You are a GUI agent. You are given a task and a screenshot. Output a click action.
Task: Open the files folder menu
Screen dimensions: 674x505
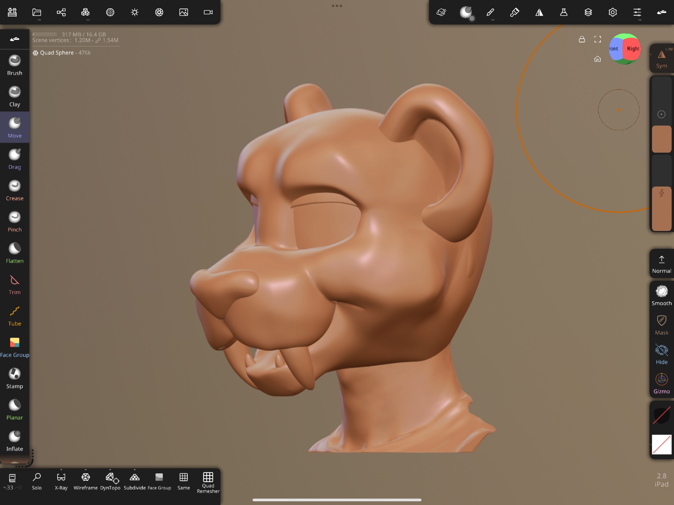[37, 12]
